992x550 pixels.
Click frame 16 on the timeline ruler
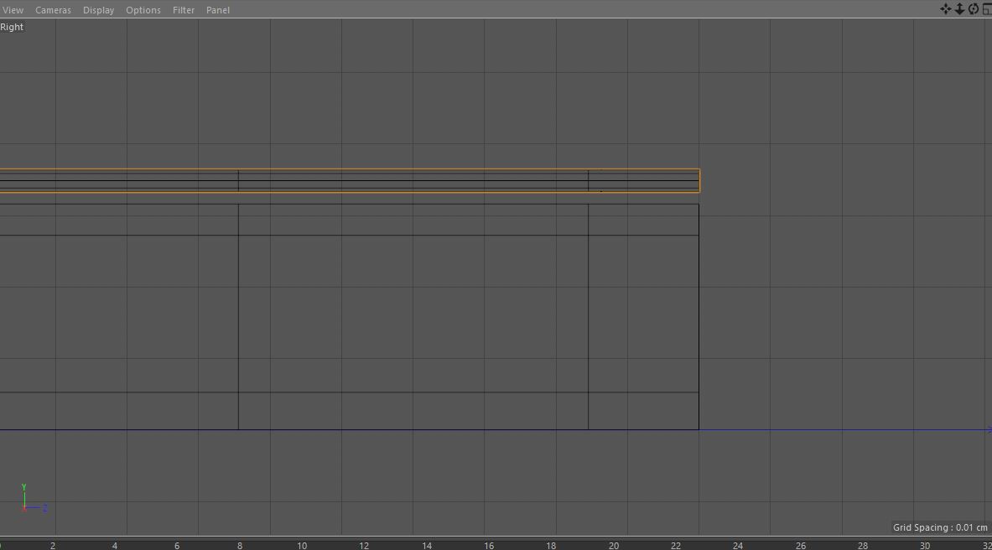(488, 546)
